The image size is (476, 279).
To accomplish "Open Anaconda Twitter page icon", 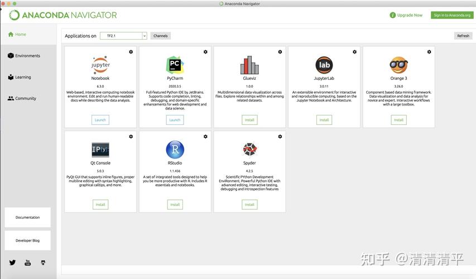I will pos(12,263).
